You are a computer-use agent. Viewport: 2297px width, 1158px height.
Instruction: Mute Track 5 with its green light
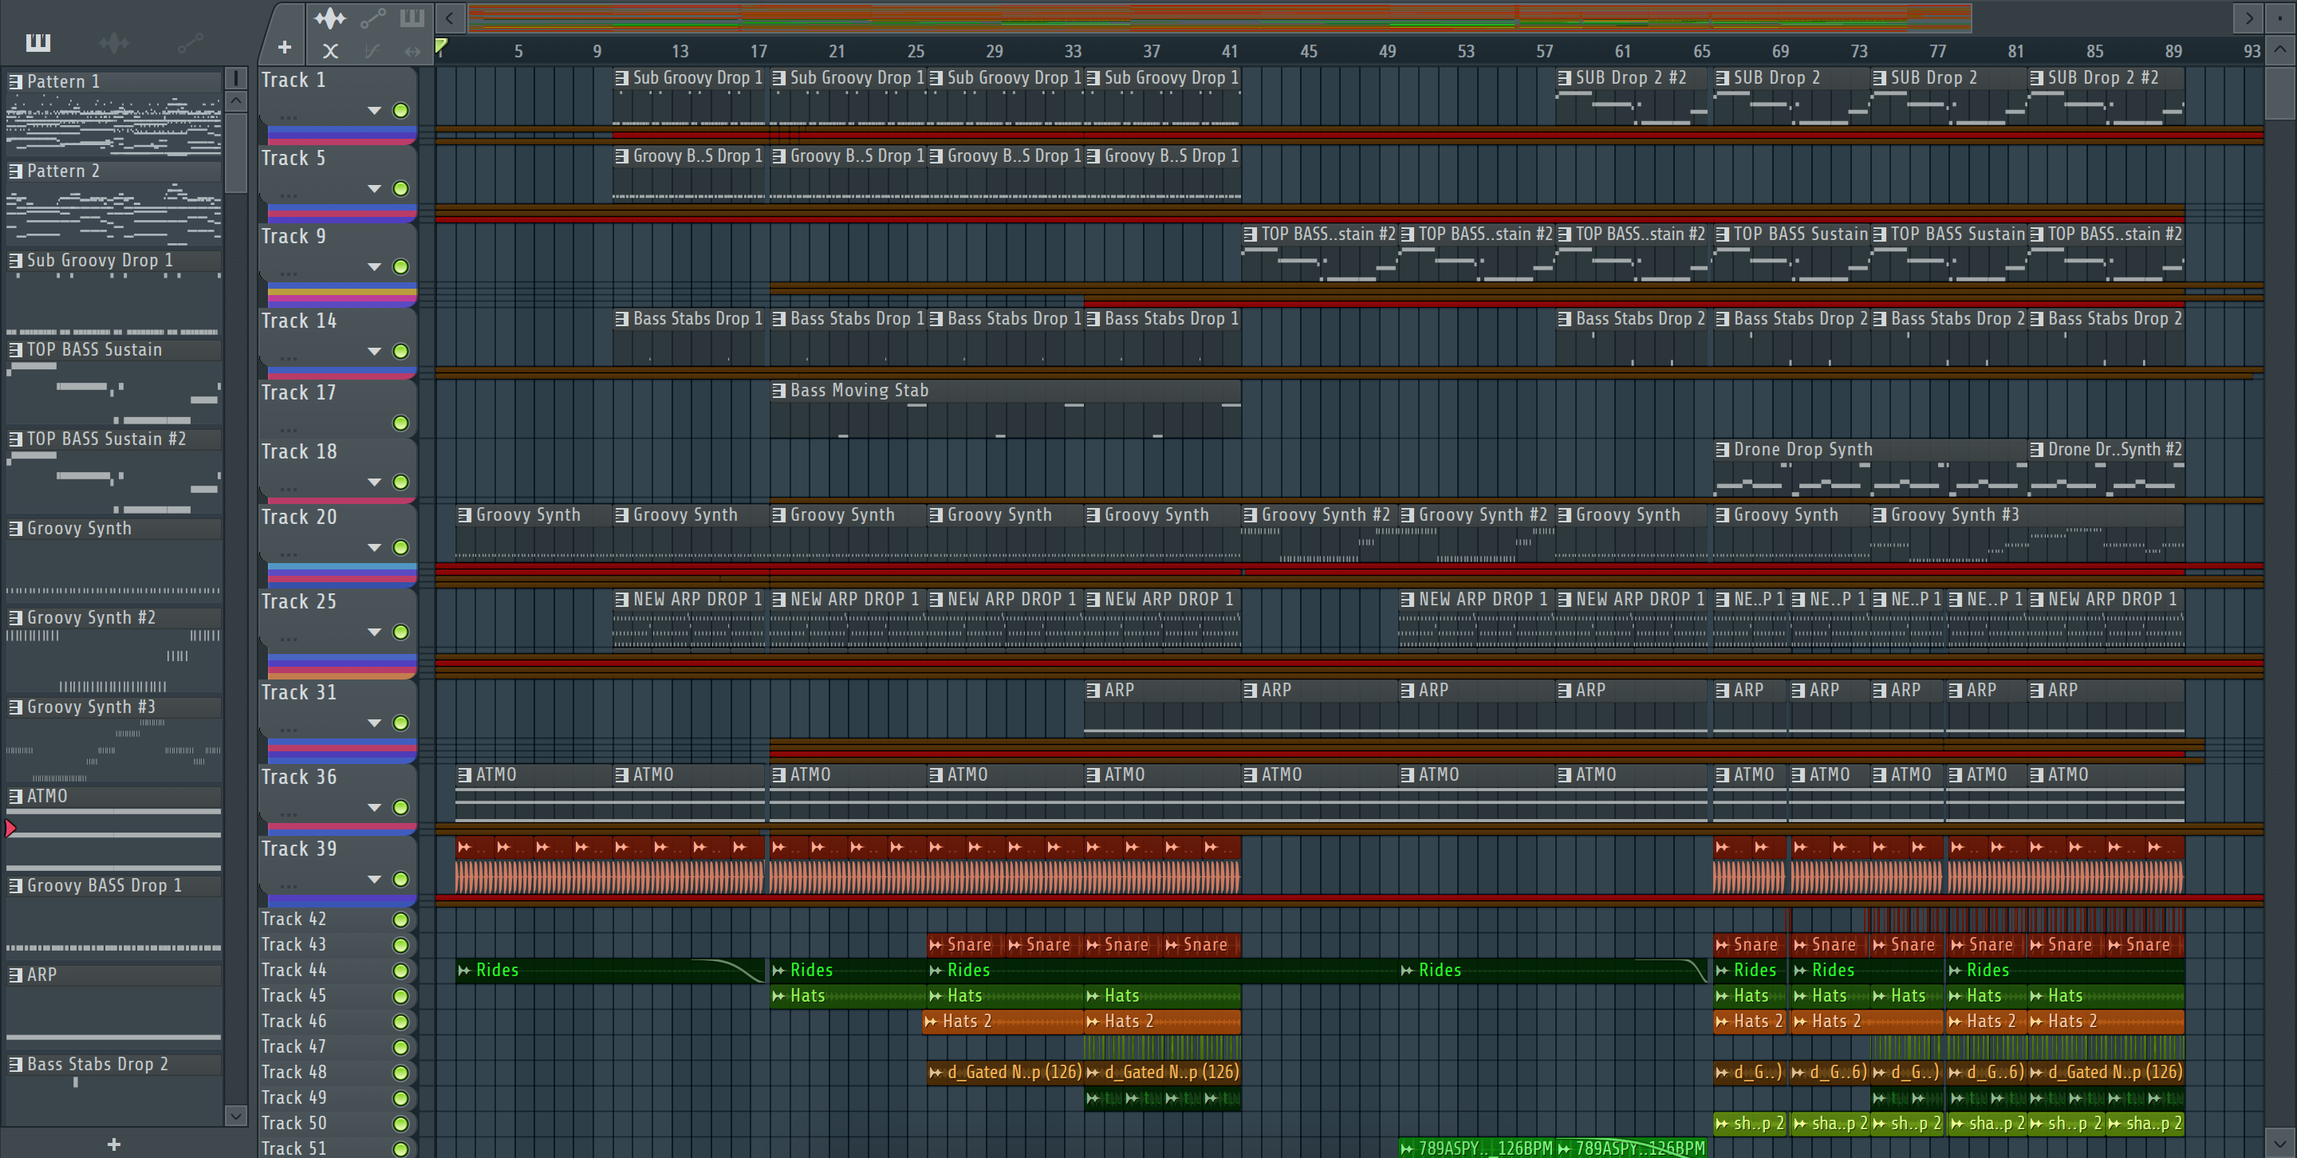coord(400,189)
